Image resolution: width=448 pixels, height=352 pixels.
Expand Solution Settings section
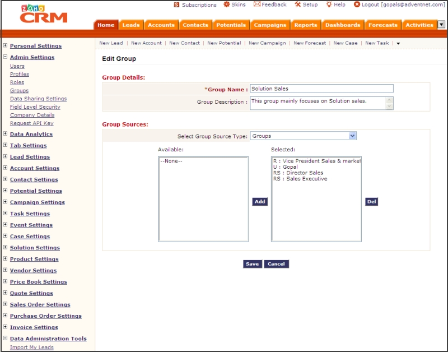(5, 247)
